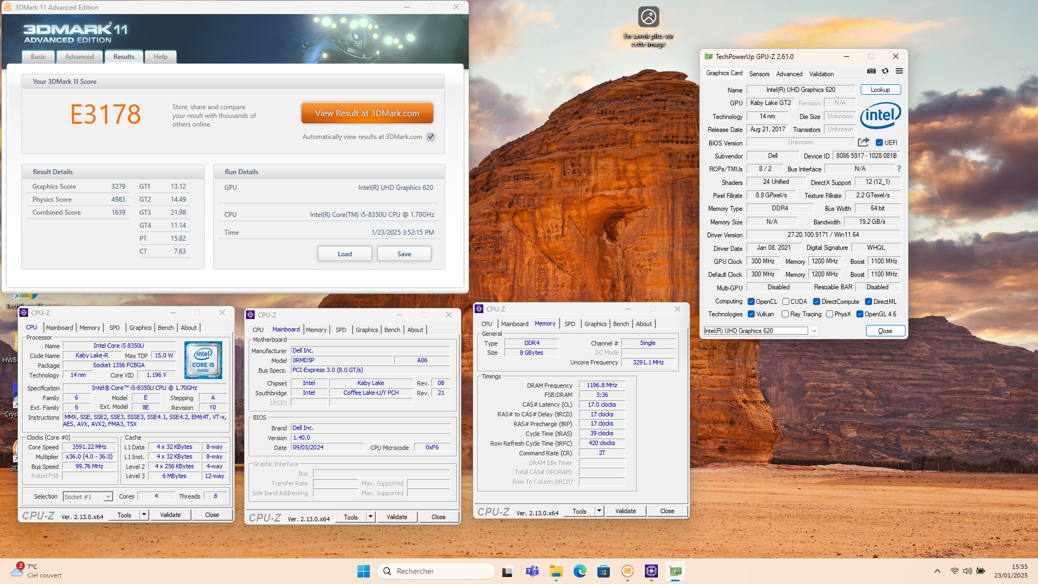The image size is (1038, 584).
Task: Click the BIOS version export share icon
Action: (x=863, y=142)
